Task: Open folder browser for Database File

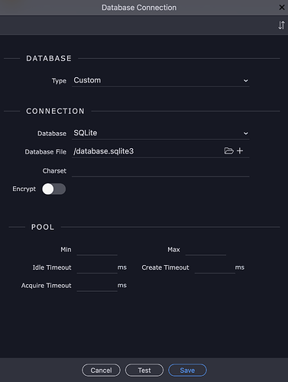Action: coord(228,151)
